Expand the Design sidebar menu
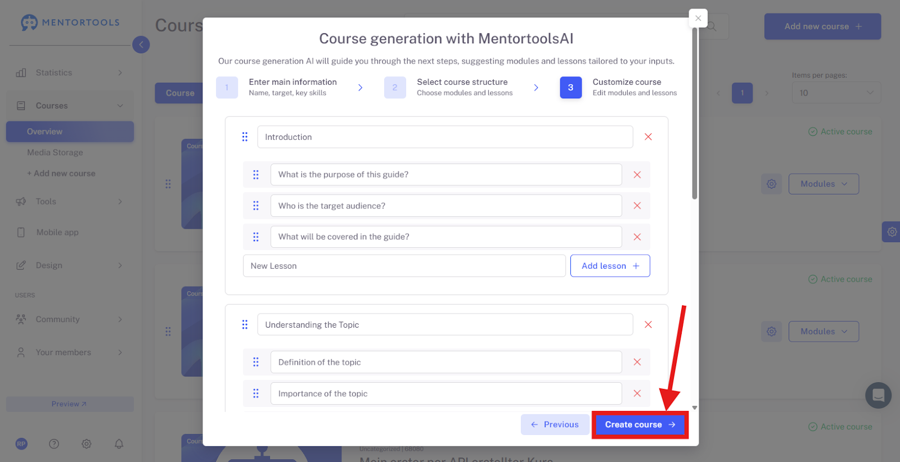 pyautogui.click(x=70, y=265)
